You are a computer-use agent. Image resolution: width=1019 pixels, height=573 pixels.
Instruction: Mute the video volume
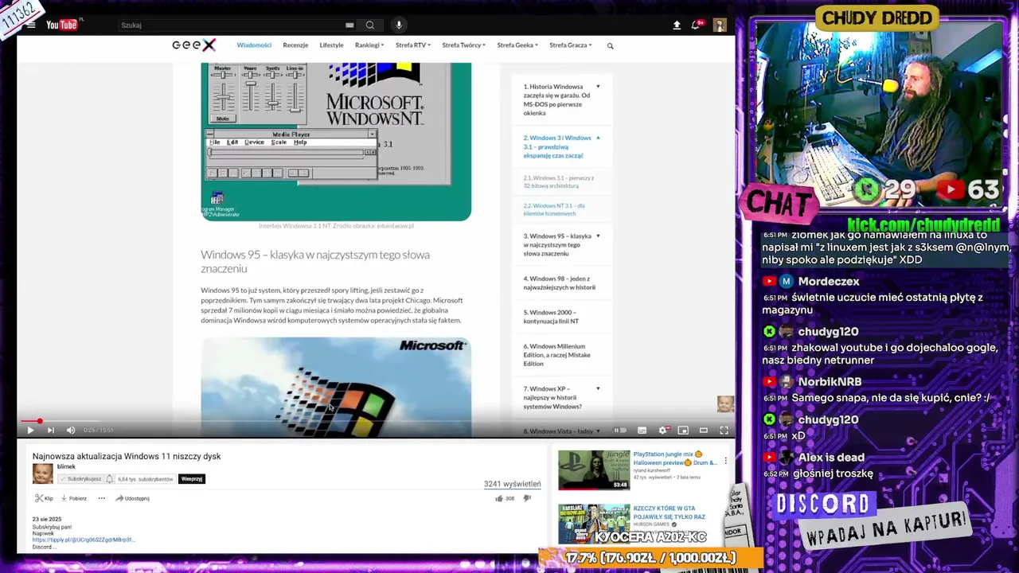[x=70, y=431]
